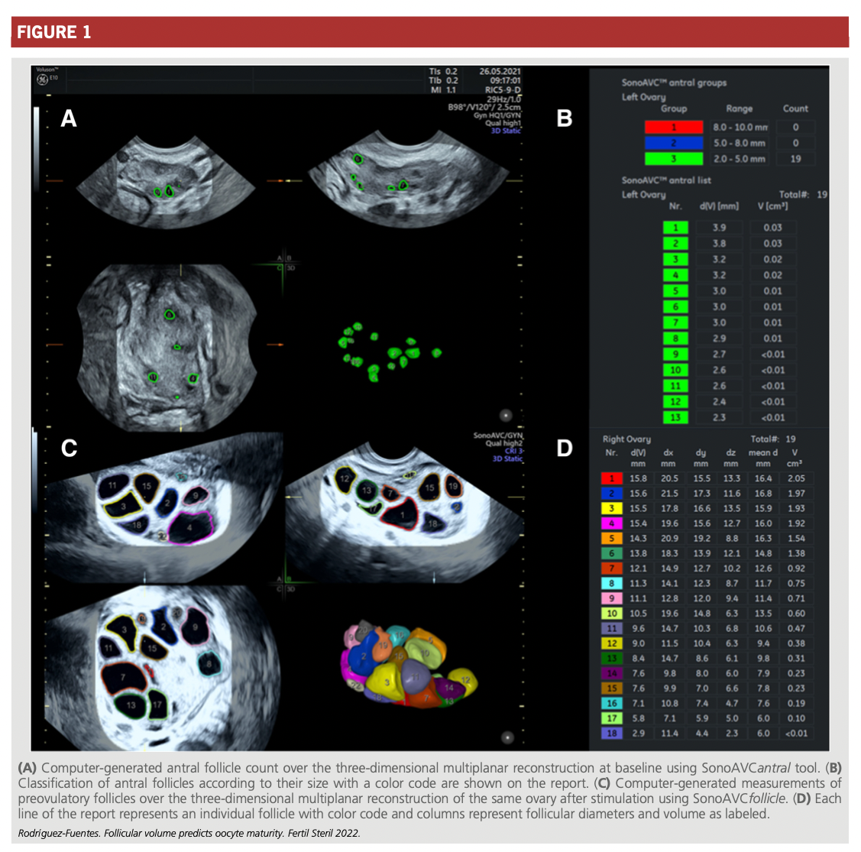
Task: Click the red-outlined follicle labeled 1
Action: coord(401,514)
